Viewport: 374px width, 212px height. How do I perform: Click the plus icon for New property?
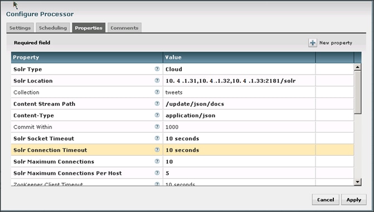click(313, 43)
